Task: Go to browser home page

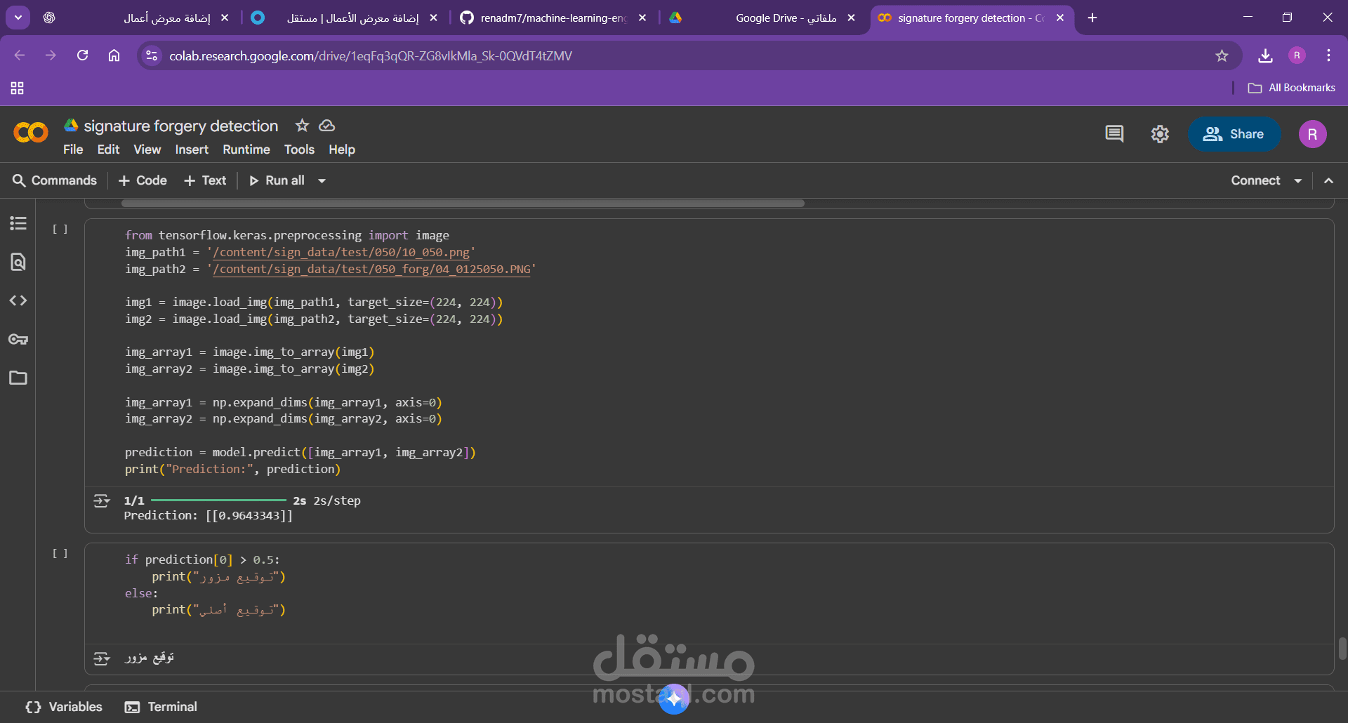Action: [x=114, y=55]
